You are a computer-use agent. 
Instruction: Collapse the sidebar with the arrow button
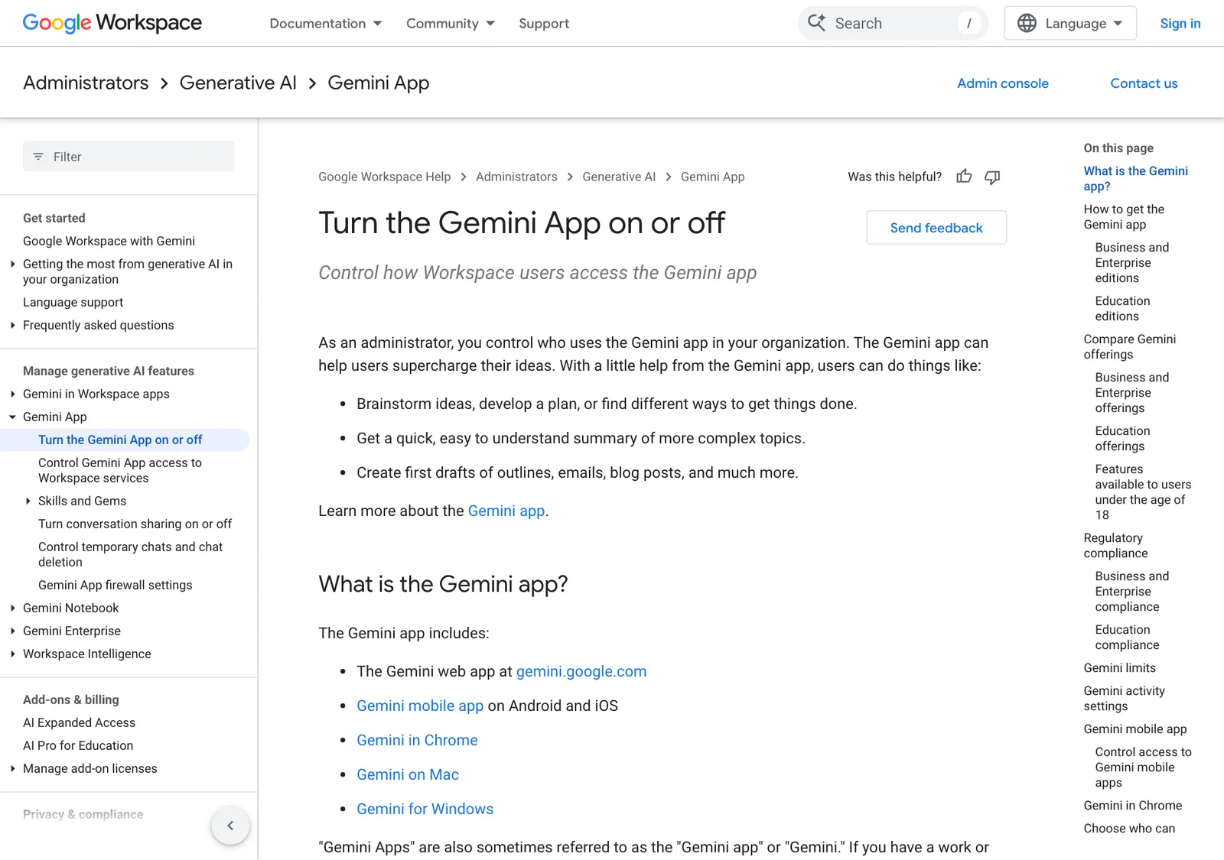point(230,826)
